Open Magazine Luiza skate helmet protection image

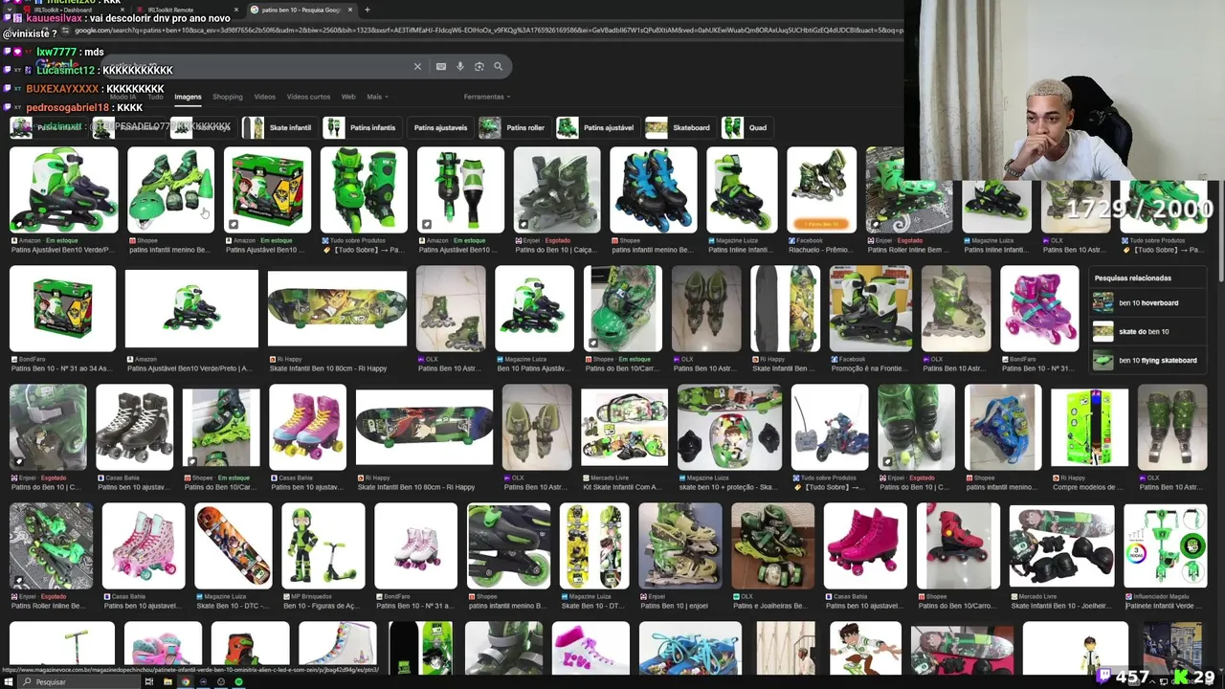tap(729, 427)
